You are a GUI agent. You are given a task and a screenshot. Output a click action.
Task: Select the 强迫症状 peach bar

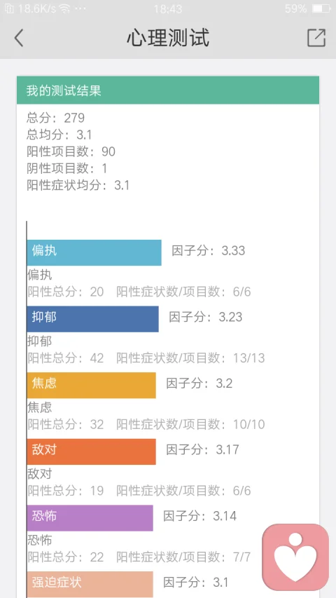pos(90,584)
